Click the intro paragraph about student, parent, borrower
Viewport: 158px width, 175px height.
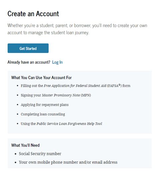pos(77,29)
